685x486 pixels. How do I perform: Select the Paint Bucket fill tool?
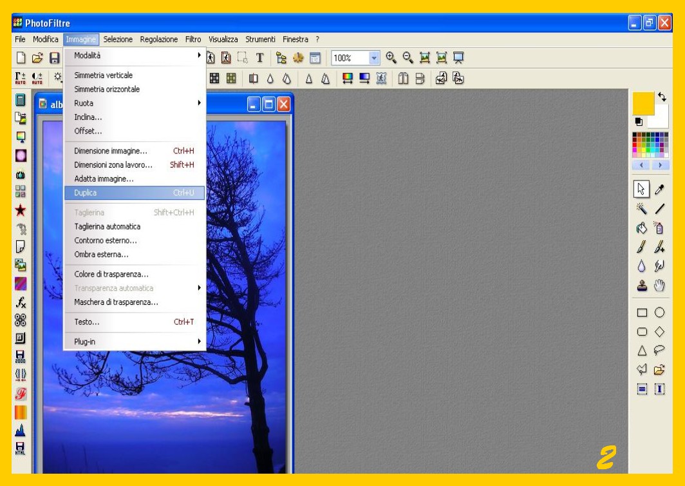(x=642, y=228)
